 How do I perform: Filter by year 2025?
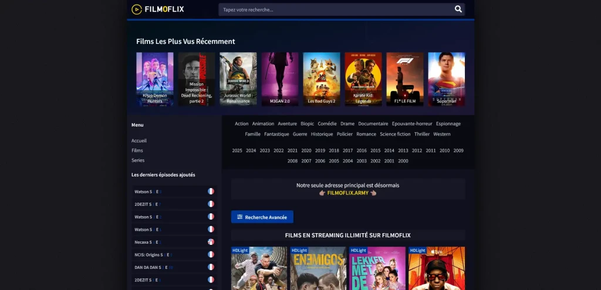237,151
